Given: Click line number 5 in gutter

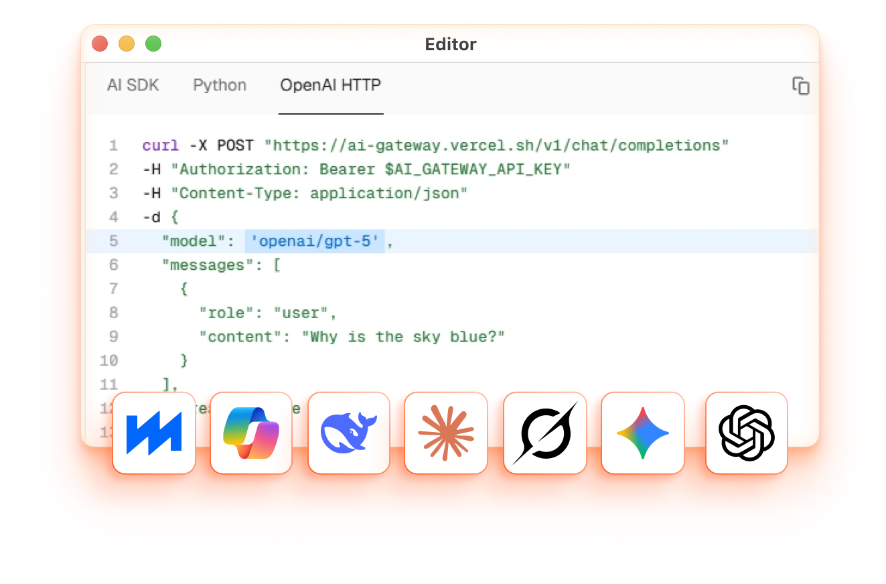Looking at the screenshot, I should [113, 242].
